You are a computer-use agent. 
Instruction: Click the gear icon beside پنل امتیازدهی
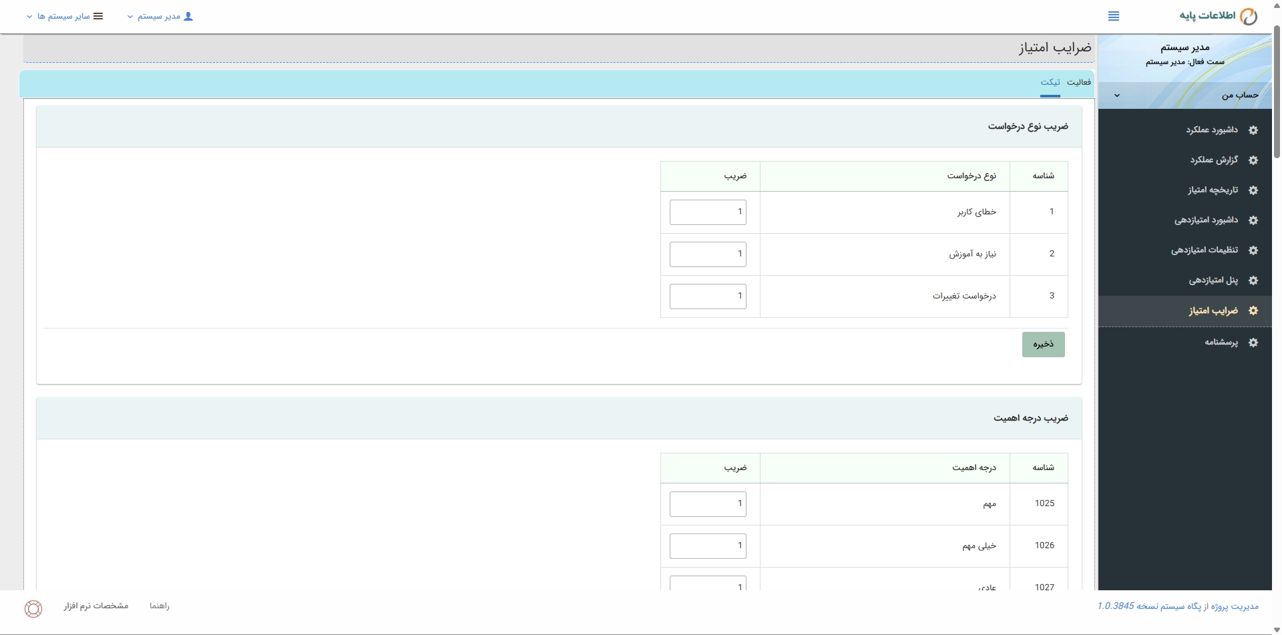(x=1253, y=280)
